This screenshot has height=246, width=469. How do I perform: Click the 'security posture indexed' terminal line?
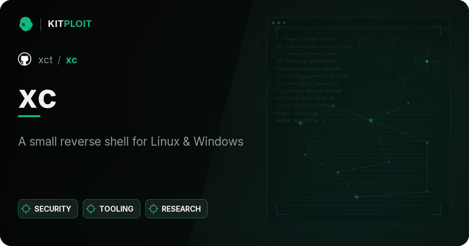(x=308, y=91)
